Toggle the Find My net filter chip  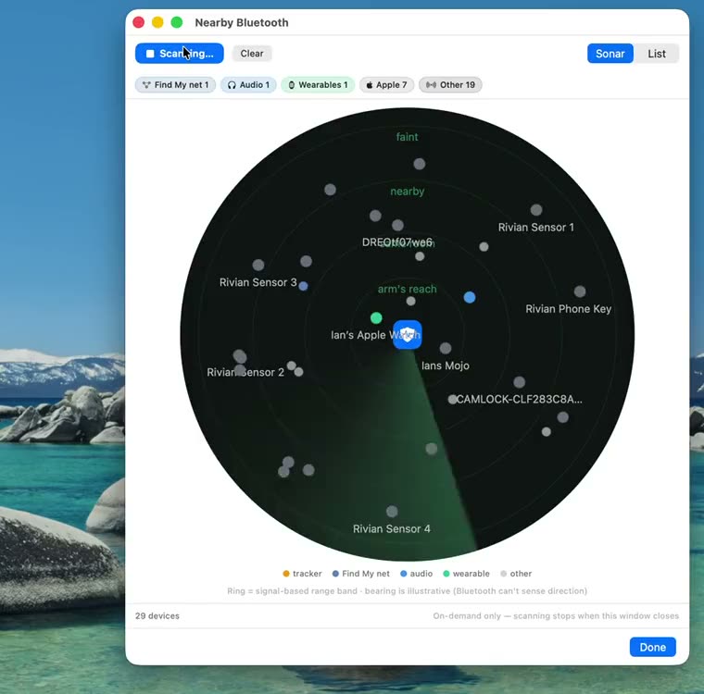[175, 85]
